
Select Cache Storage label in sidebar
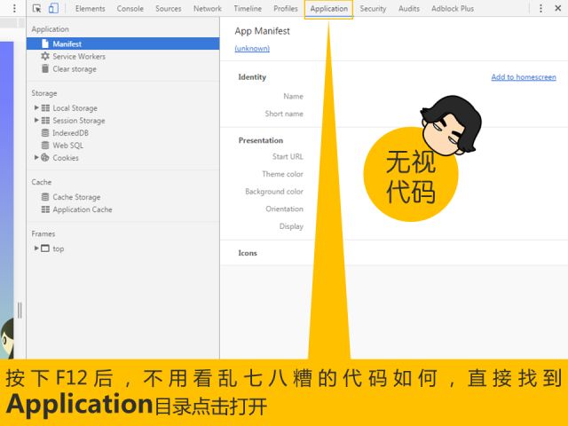[76, 197]
